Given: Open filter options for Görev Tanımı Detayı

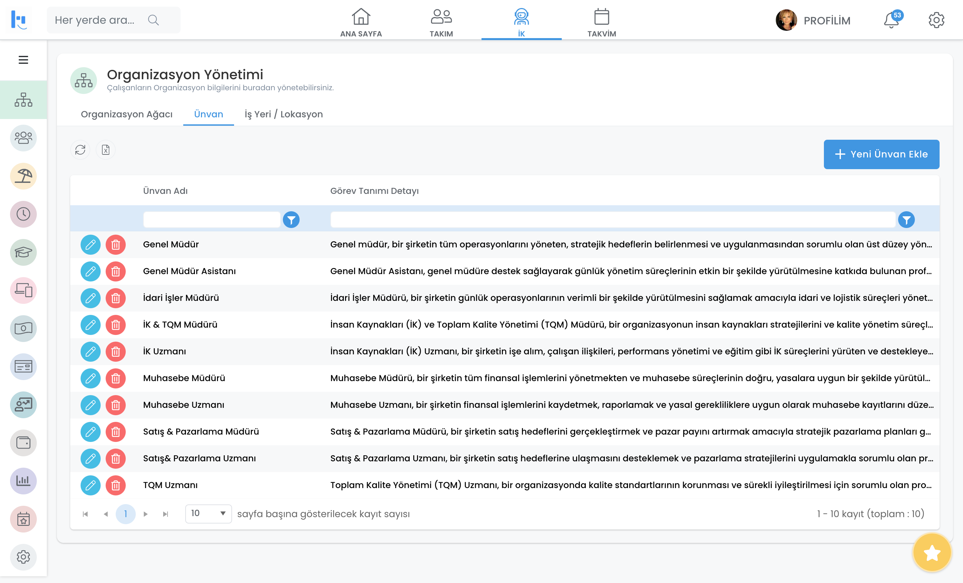Looking at the screenshot, I should click(x=906, y=220).
